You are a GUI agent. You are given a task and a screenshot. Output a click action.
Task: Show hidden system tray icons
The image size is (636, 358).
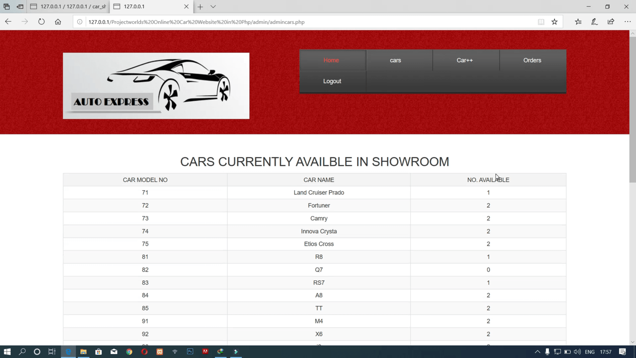pyautogui.click(x=537, y=352)
